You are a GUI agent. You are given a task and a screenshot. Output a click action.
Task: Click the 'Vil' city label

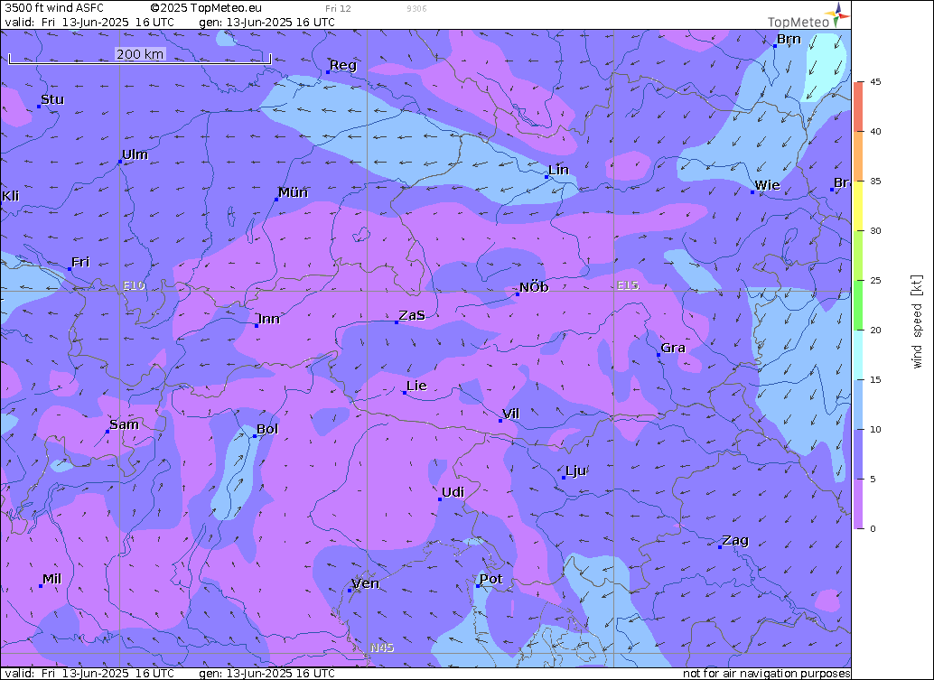(x=511, y=414)
